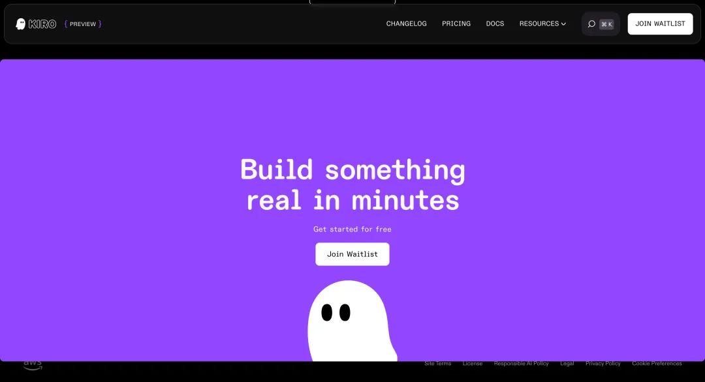Screen dimensions: 705x382
Task: Click Join Waitlist below Get started for free
Action: [352, 254]
